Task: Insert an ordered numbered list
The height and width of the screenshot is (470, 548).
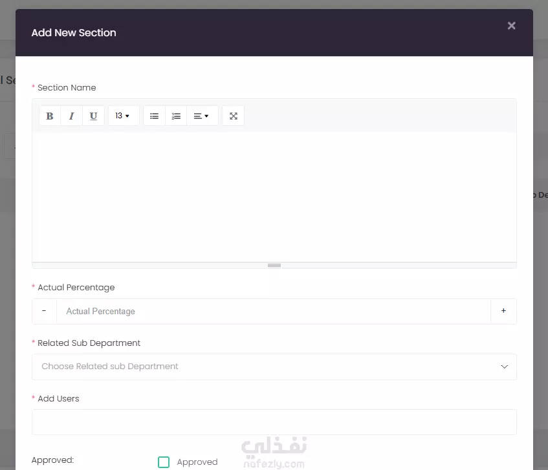Action: click(x=176, y=116)
